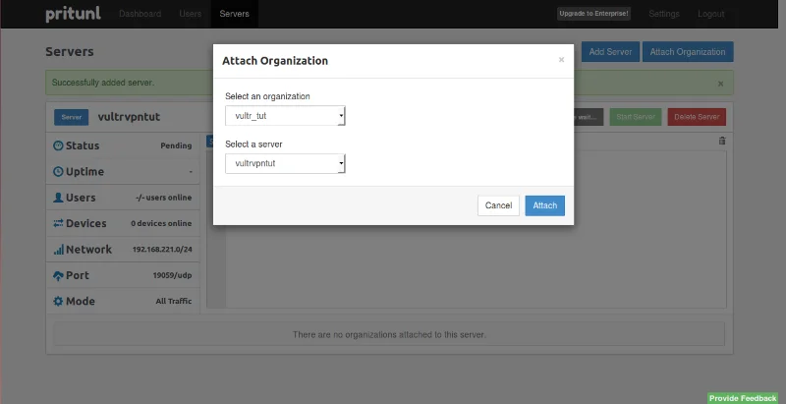The height and width of the screenshot is (404, 786).
Task: Click the Status gauge icon
Action: click(58, 145)
